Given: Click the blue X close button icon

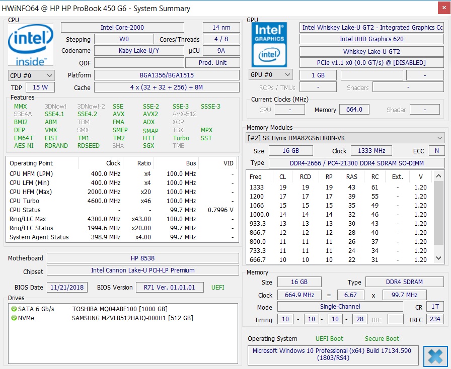Looking at the screenshot, I should (x=435, y=356).
